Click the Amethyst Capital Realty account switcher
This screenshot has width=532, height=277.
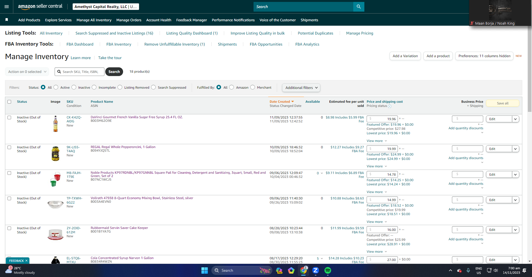[106, 7]
